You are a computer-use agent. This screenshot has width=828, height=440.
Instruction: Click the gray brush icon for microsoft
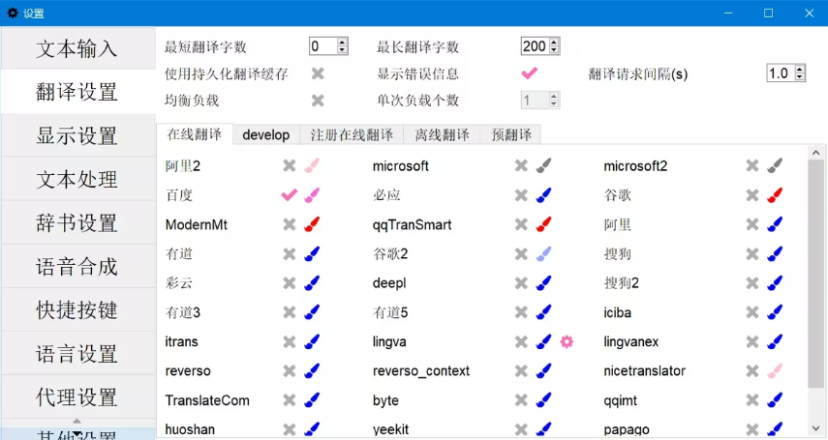click(x=543, y=166)
